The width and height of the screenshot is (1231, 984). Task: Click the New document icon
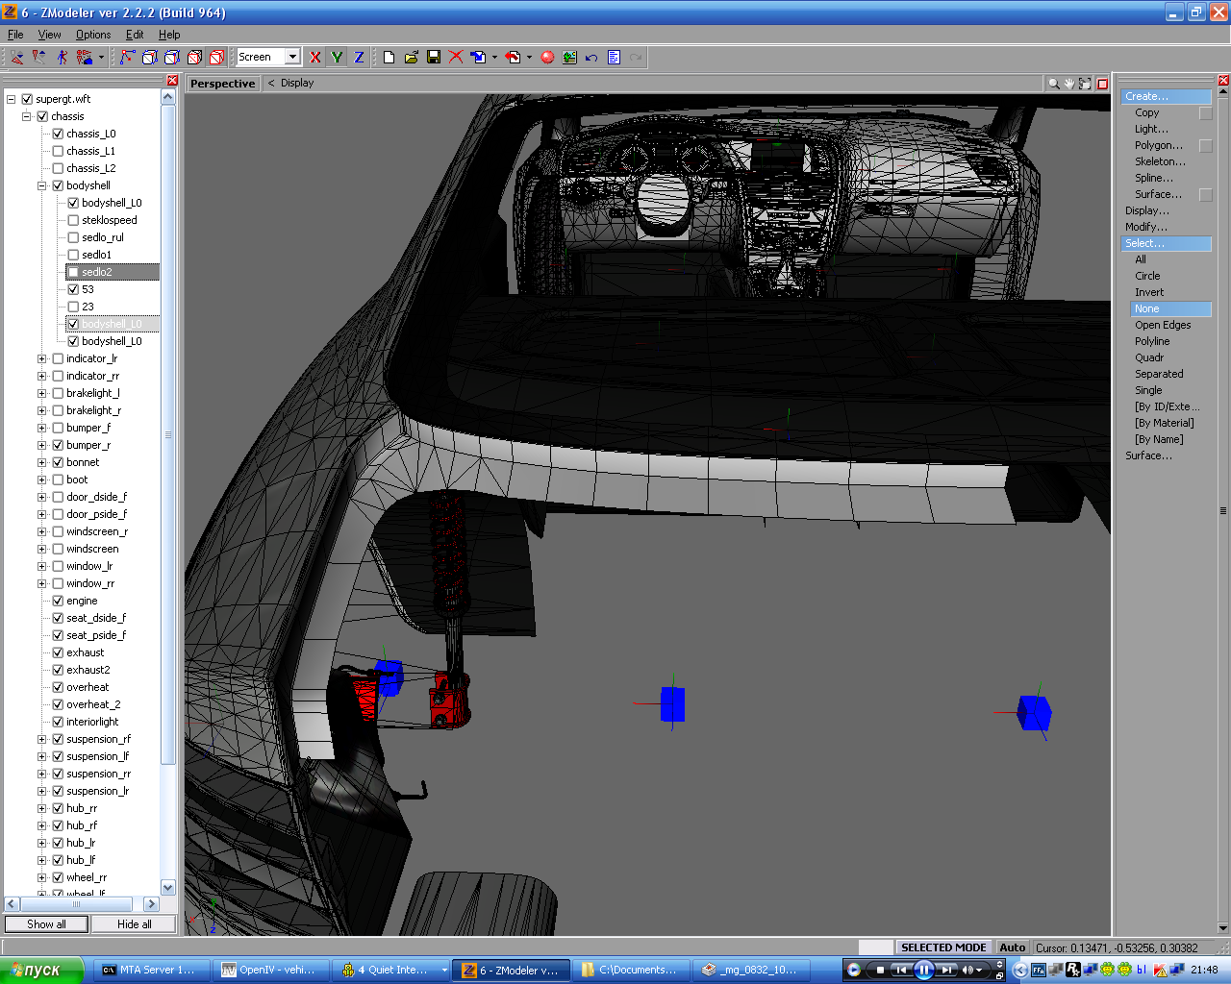(389, 58)
